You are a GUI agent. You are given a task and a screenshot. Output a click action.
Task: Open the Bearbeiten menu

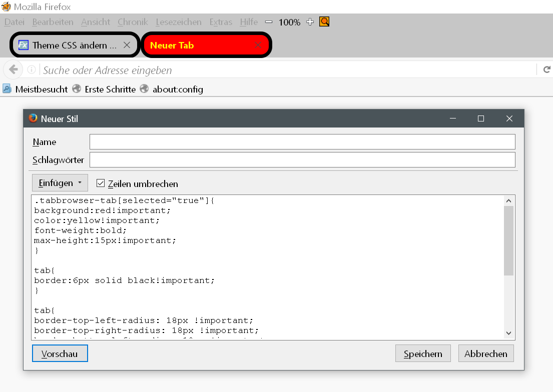point(53,22)
